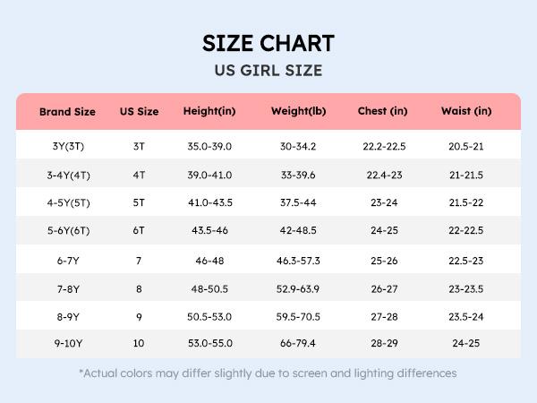Click the Weight(lb) column header

tap(298, 112)
